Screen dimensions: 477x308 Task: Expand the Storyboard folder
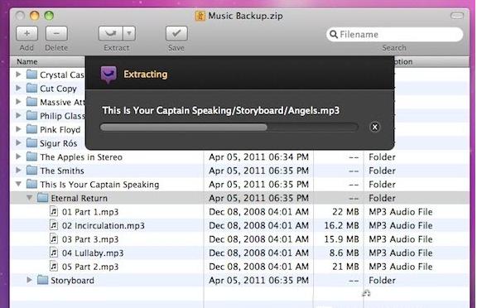[29, 280]
